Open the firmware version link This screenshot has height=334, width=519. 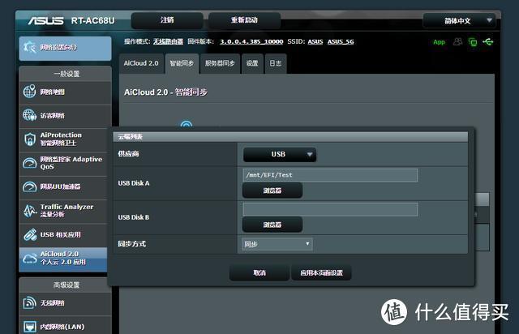pos(251,41)
